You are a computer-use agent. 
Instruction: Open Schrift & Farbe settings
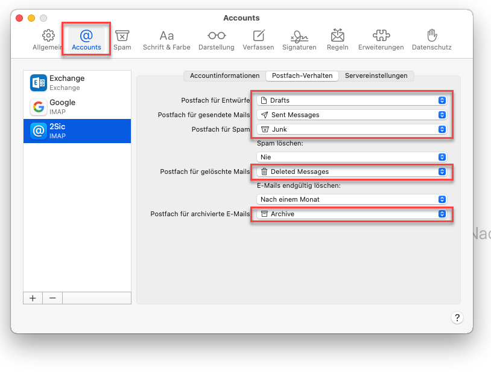point(166,40)
